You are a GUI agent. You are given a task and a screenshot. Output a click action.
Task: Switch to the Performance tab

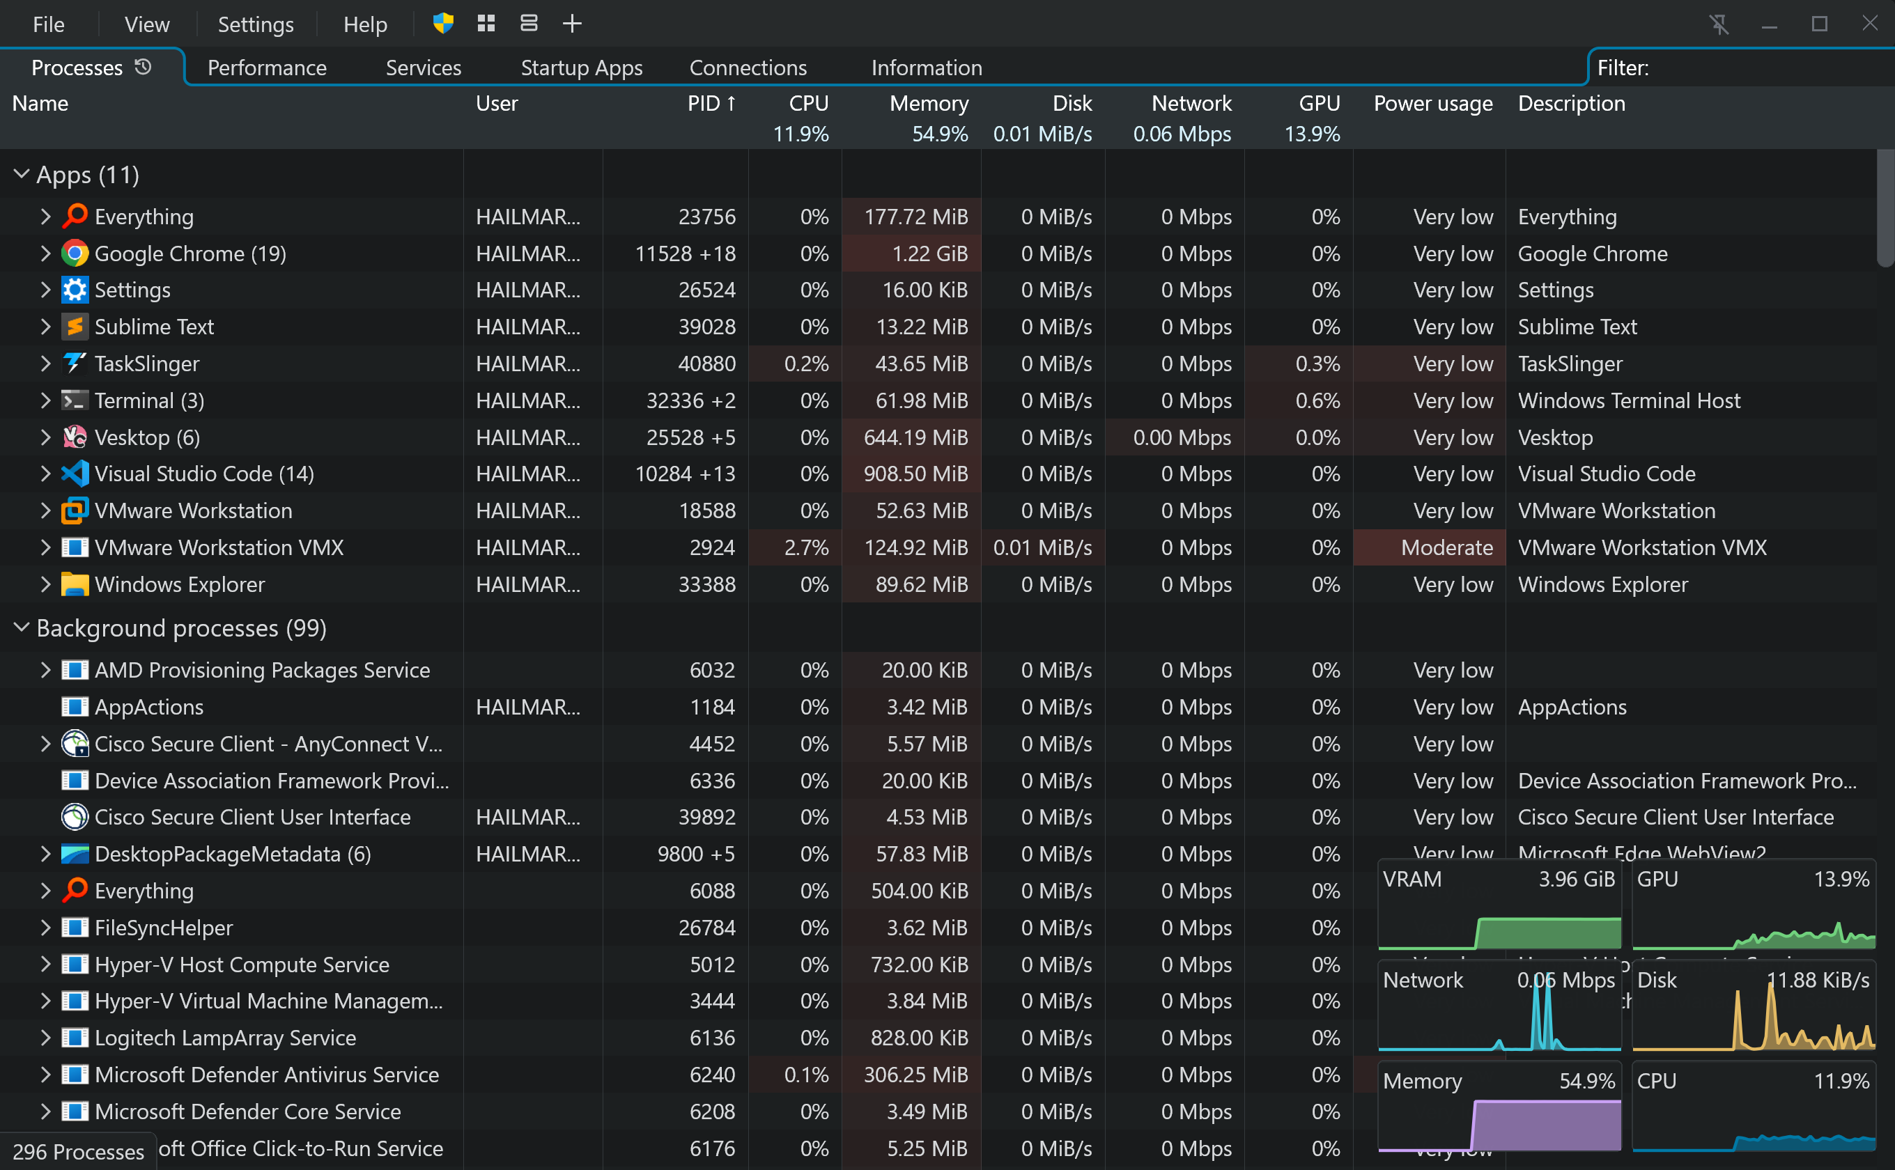coord(267,68)
